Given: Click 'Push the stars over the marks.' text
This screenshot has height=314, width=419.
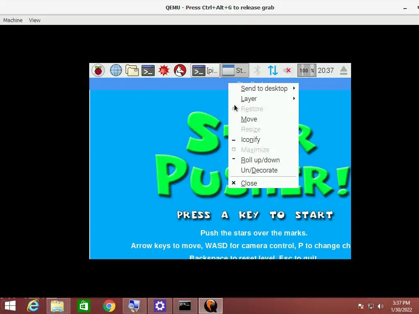Looking at the screenshot, I should tap(254, 233).
